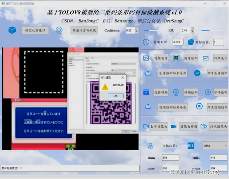Increase Confidence value with up arrow
The width and height of the screenshot is (229, 179).
[137, 29]
